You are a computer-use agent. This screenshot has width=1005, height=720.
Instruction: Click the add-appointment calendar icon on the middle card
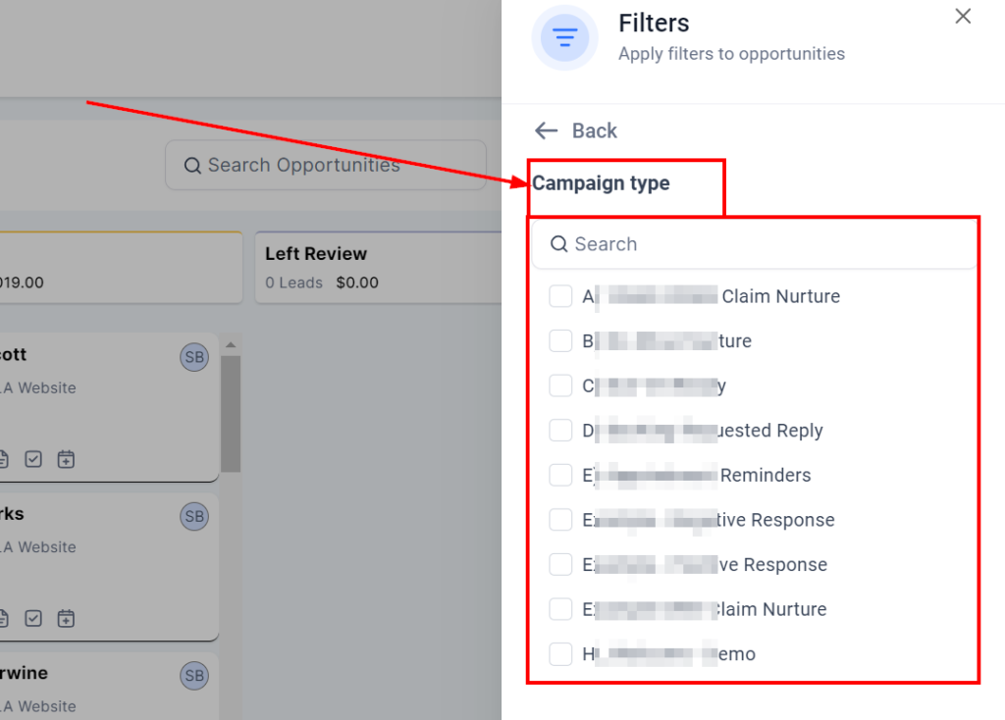pyautogui.click(x=66, y=618)
